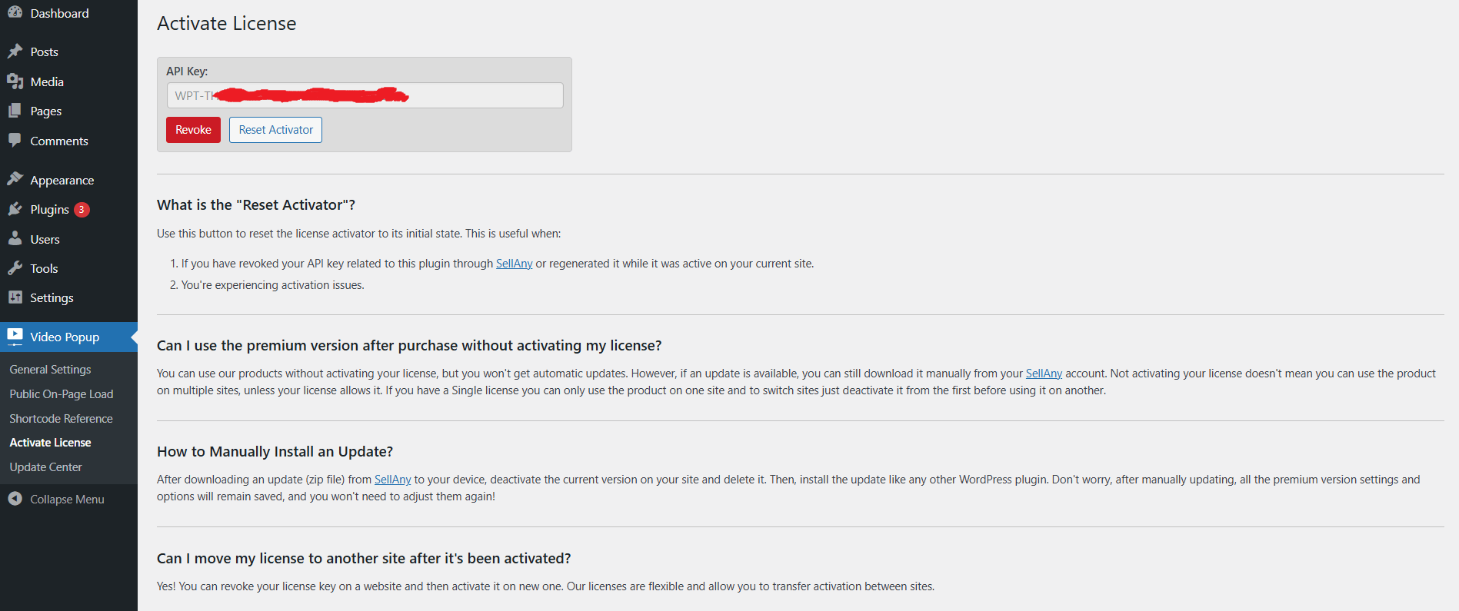The image size is (1459, 611).
Task: Click the Media library icon
Action: pos(15,81)
